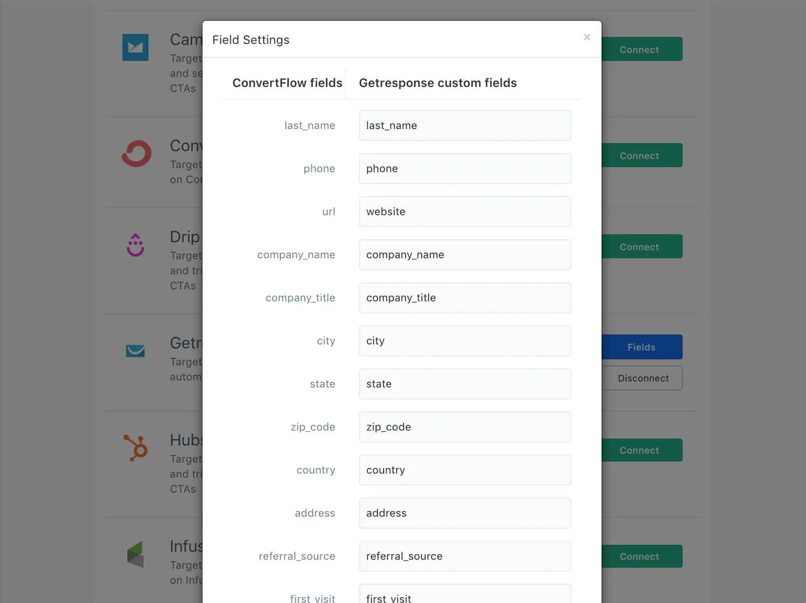Connect the ConvertKit integration
Viewport: 806px width, 603px height.
coord(642,156)
